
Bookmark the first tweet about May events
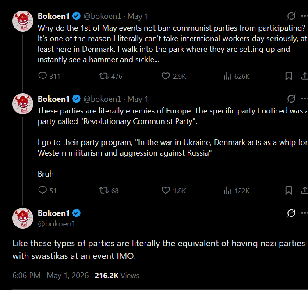pyautogui.click(x=289, y=76)
